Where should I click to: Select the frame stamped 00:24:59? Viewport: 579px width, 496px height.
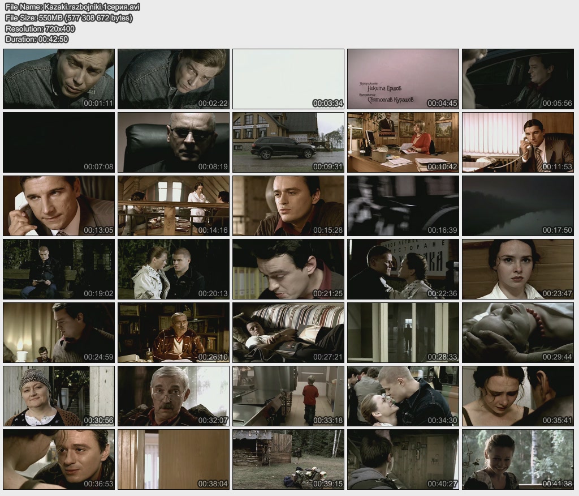59,332
